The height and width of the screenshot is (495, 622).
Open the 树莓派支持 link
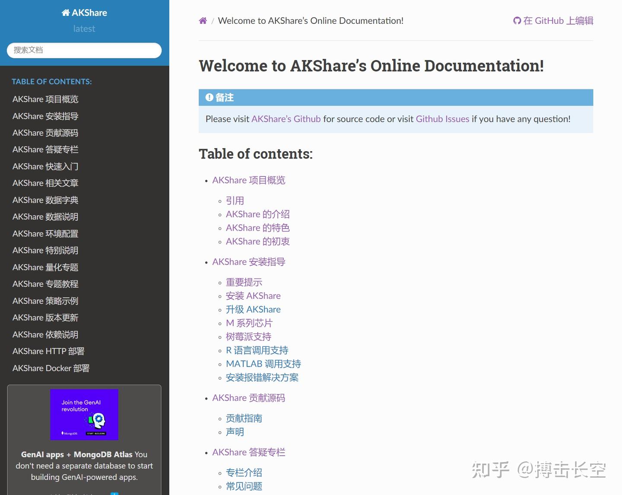248,336
